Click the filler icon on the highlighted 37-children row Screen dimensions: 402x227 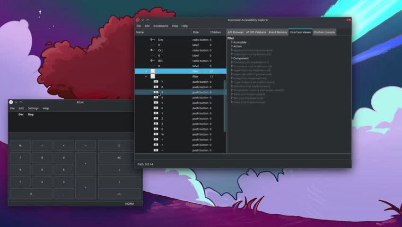pyautogui.click(x=153, y=71)
